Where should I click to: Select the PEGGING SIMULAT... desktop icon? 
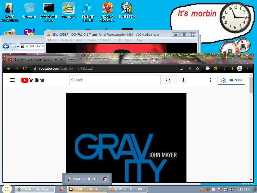[x=107, y=12]
